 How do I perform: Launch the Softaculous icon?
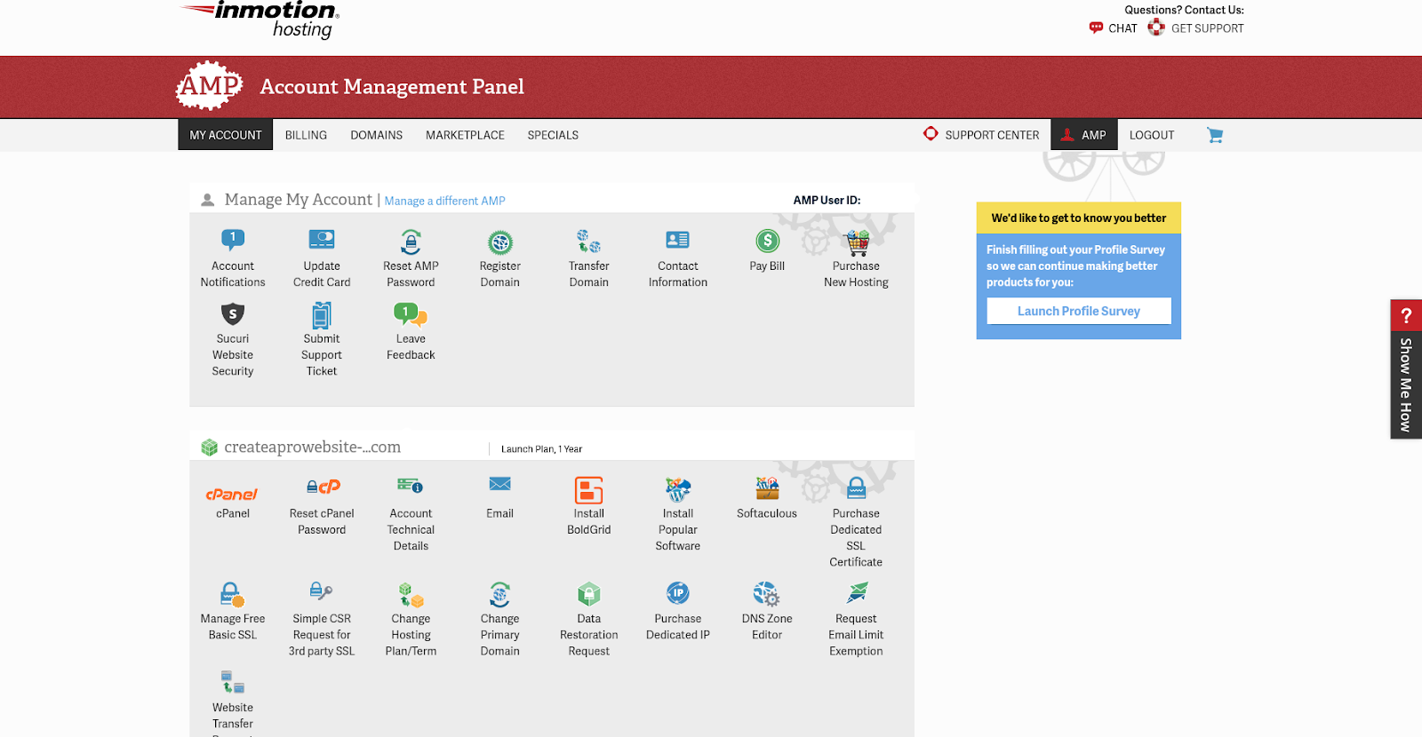[767, 488]
